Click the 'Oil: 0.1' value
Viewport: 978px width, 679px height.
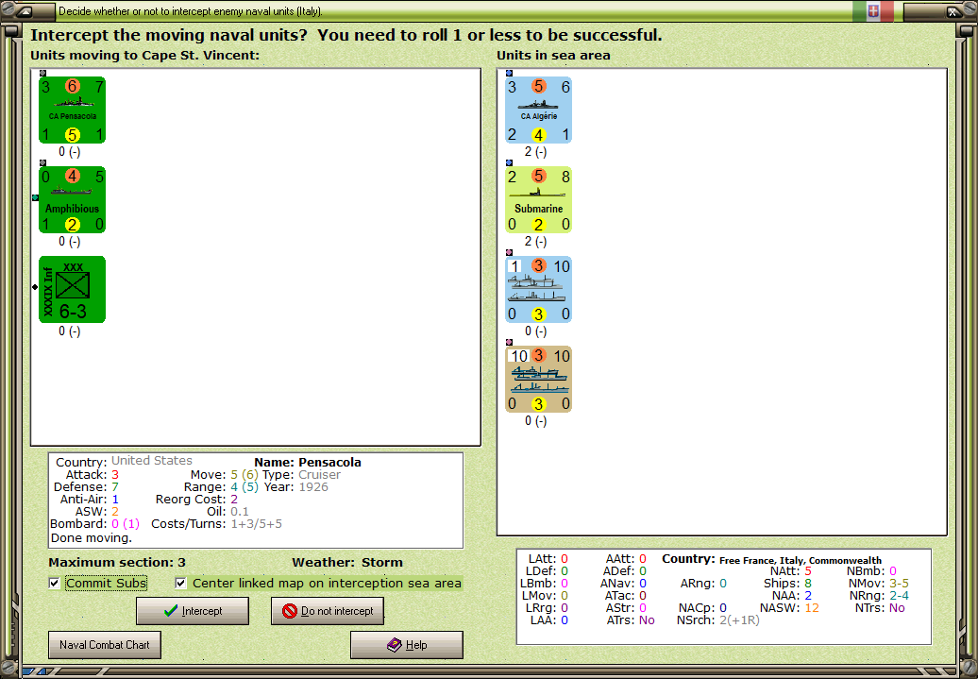coord(228,512)
